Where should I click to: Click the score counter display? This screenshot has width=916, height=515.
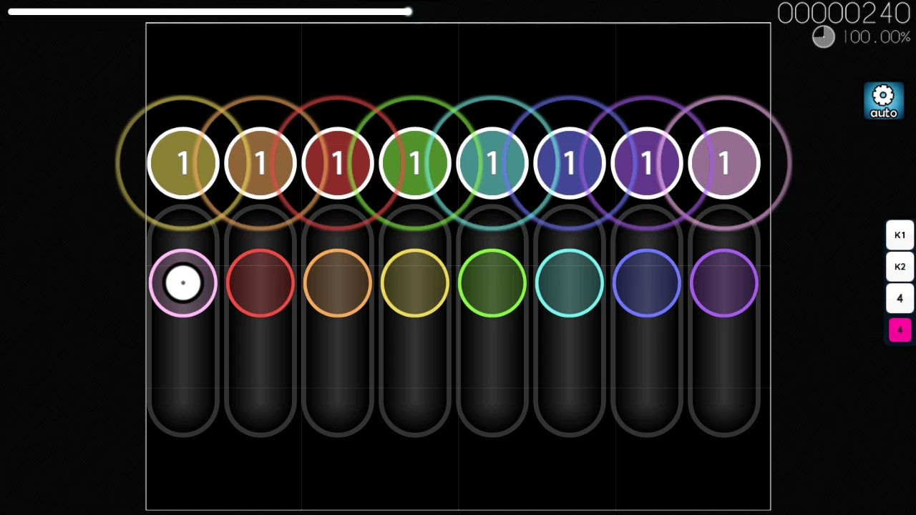tap(843, 14)
